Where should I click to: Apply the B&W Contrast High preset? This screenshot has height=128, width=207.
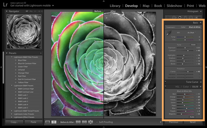(x=26, y=89)
